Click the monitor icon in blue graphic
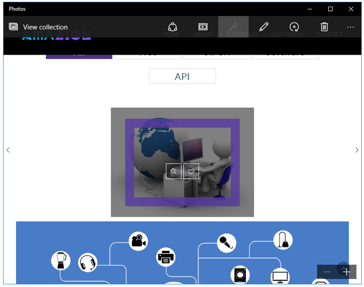The image size is (364, 287). click(x=280, y=276)
